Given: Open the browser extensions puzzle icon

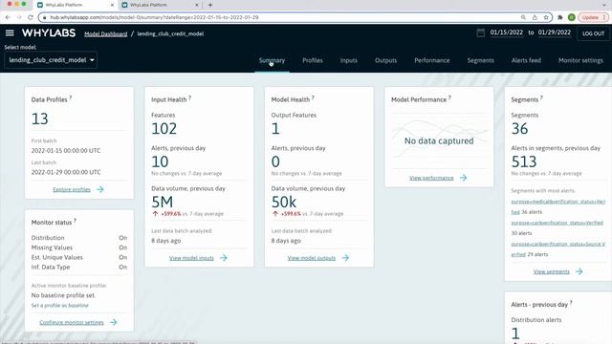Looking at the screenshot, I should point(560,17).
